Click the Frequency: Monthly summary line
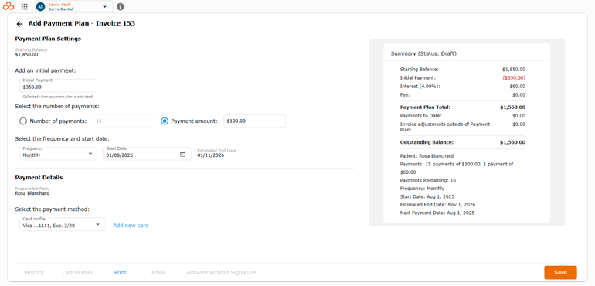595x286 pixels. (x=422, y=188)
